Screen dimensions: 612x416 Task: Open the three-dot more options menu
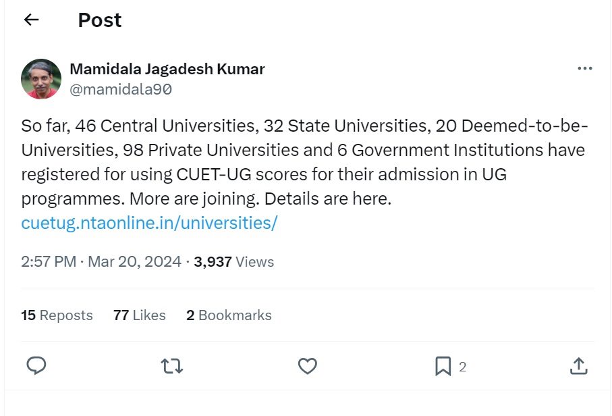pos(584,69)
